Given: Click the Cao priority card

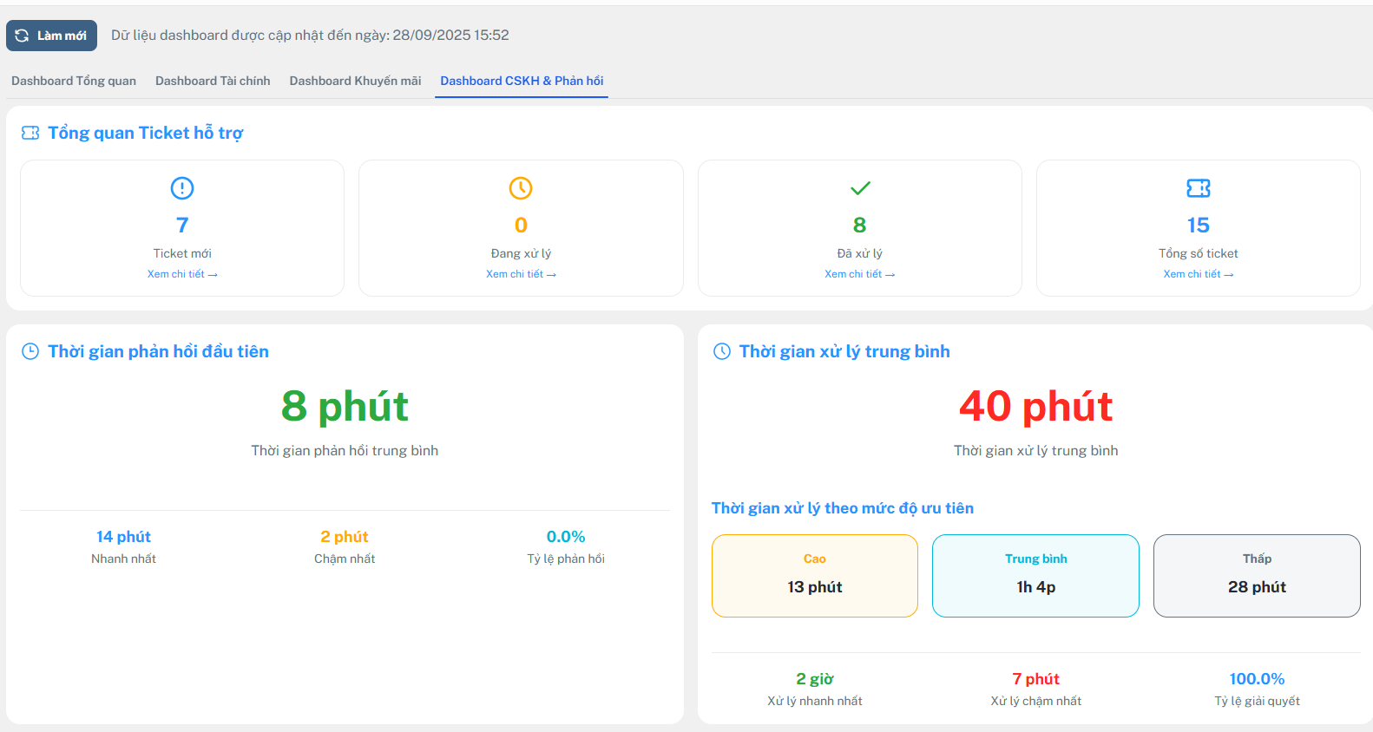Looking at the screenshot, I should click(x=815, y=576).
